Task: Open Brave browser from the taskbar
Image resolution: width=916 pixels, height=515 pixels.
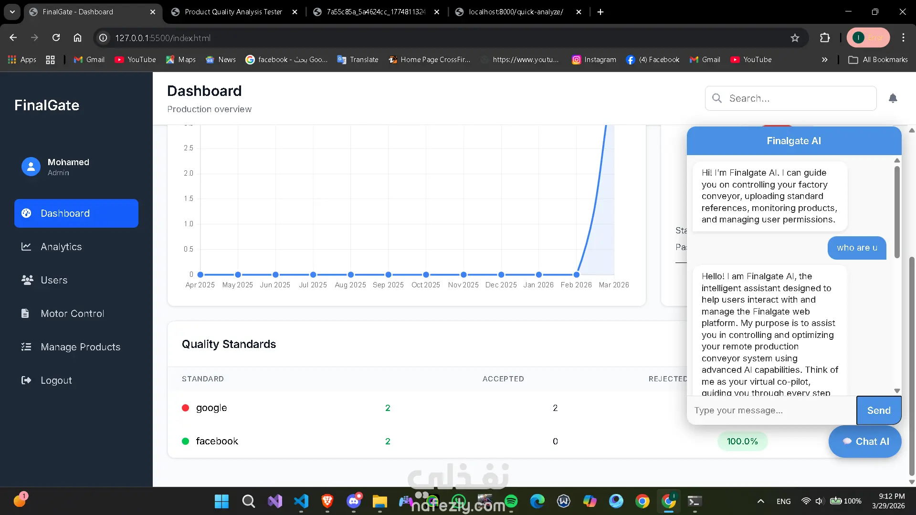Action: click(x=327, y=501)
